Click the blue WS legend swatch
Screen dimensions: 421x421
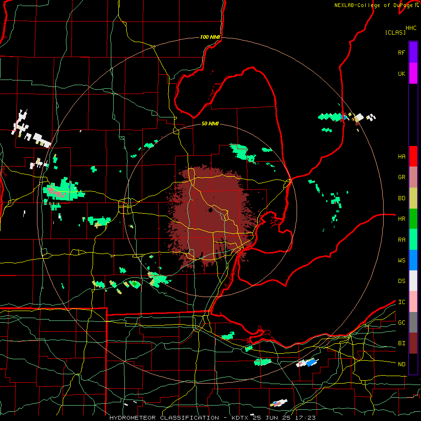(413, 260)
